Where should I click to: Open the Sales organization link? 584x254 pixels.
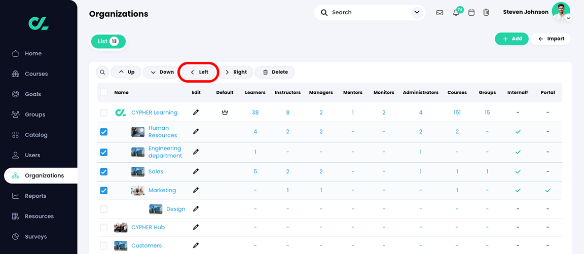[156, 172]
